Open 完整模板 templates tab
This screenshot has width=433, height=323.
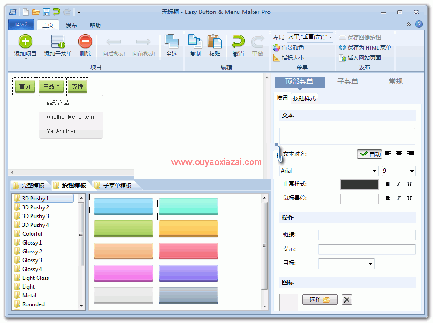click(x=30, y=186)
